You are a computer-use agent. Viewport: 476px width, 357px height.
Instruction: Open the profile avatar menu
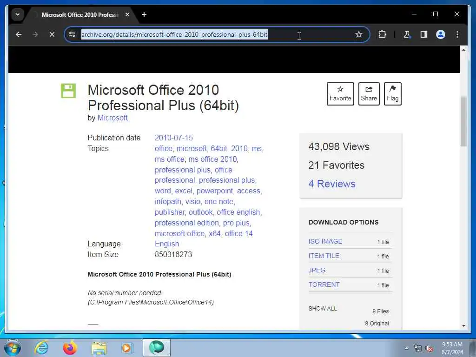pyautogui.click(x=441, y=34)
